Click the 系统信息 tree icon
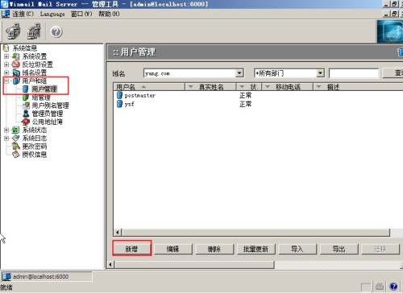403x294 pixels. click(x=6, y=48)
